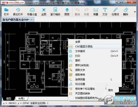Maximize the CAD viewer window

[x=124, y=2]
